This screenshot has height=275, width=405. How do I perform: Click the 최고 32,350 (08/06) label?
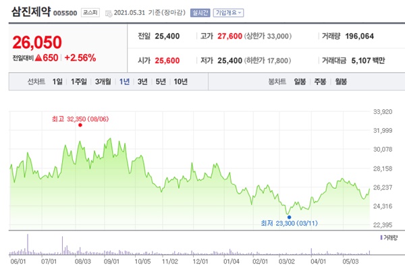point(80,119)
